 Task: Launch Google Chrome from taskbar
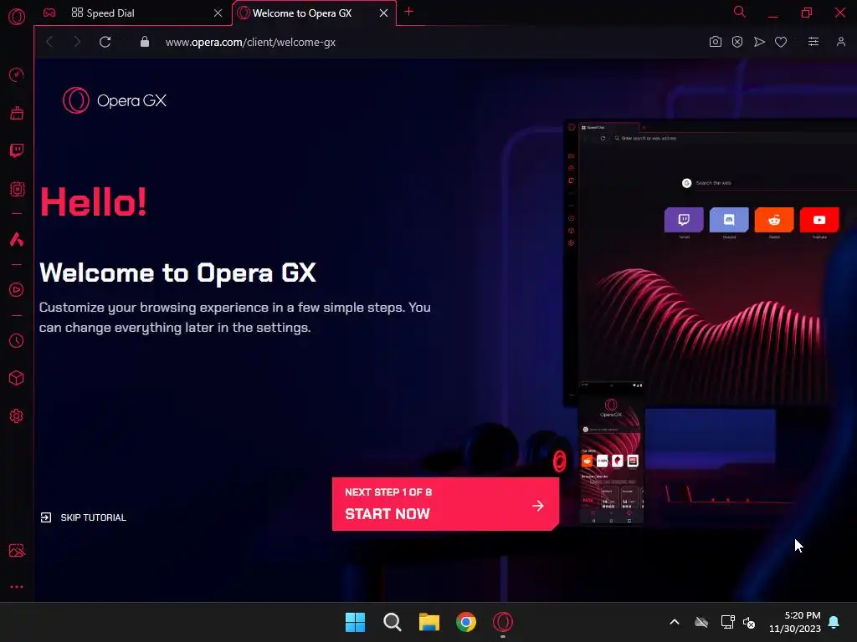click(x=466, y=622)
